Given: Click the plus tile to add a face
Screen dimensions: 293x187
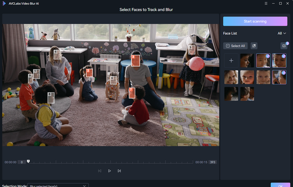Looking at the screenshot, I should click(231, 61).
